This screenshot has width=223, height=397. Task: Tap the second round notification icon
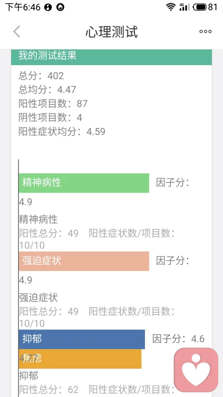(x=60, y=7)
